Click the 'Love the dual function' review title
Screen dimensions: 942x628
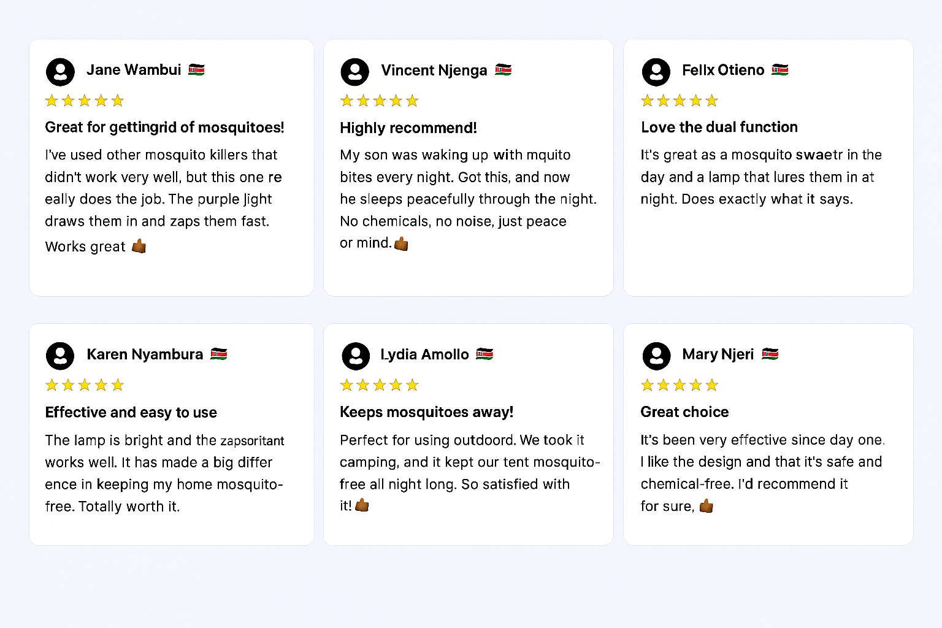[x=719, y=127]
